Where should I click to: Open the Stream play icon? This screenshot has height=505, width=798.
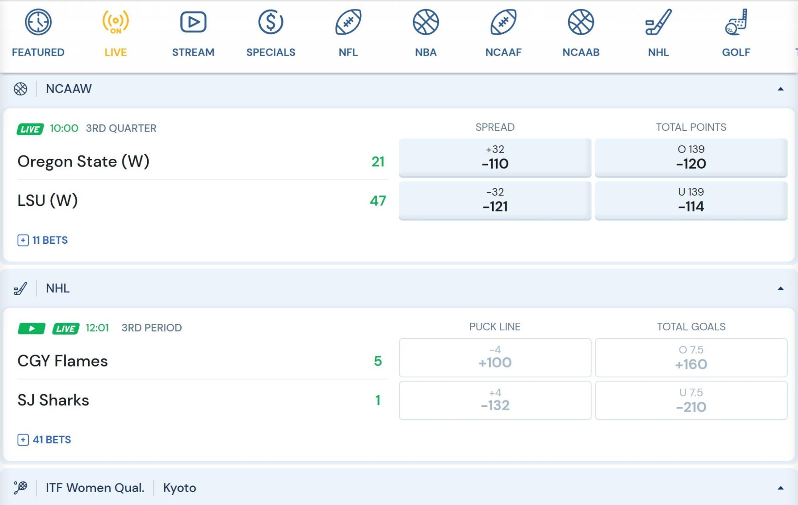[x=193, y=22]
